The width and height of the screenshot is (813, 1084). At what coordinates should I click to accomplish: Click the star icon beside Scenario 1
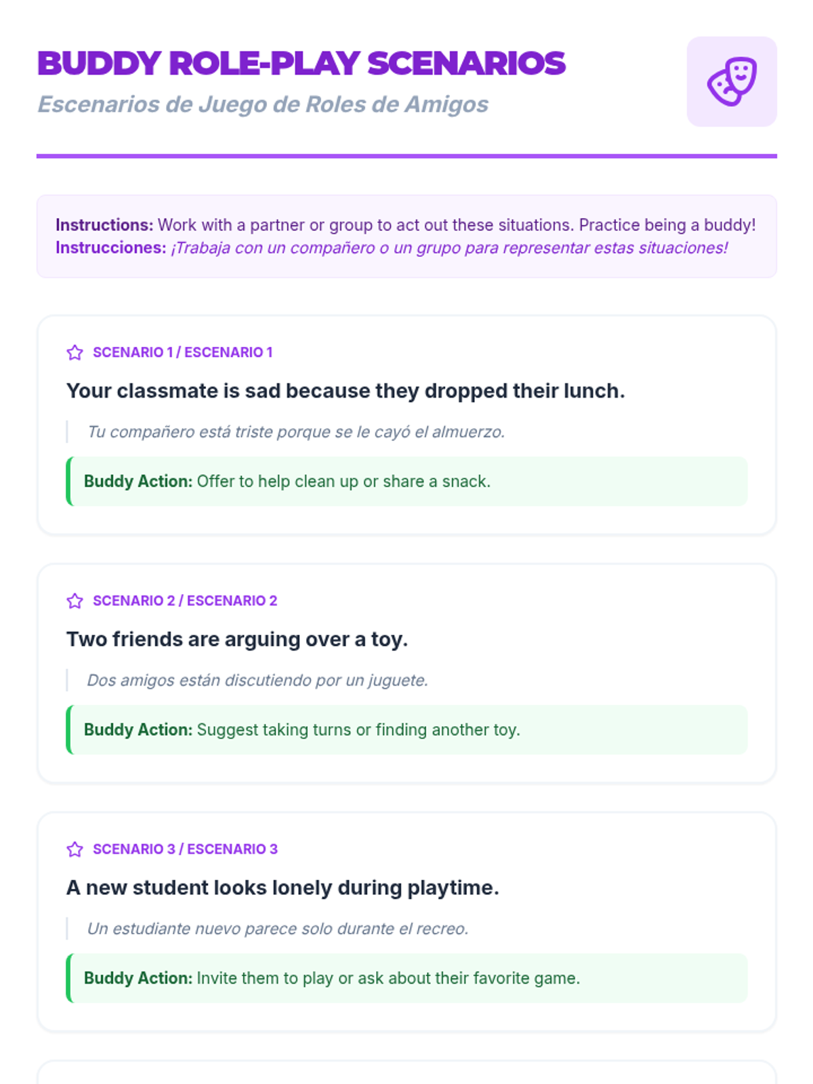(x=75, y=352)
